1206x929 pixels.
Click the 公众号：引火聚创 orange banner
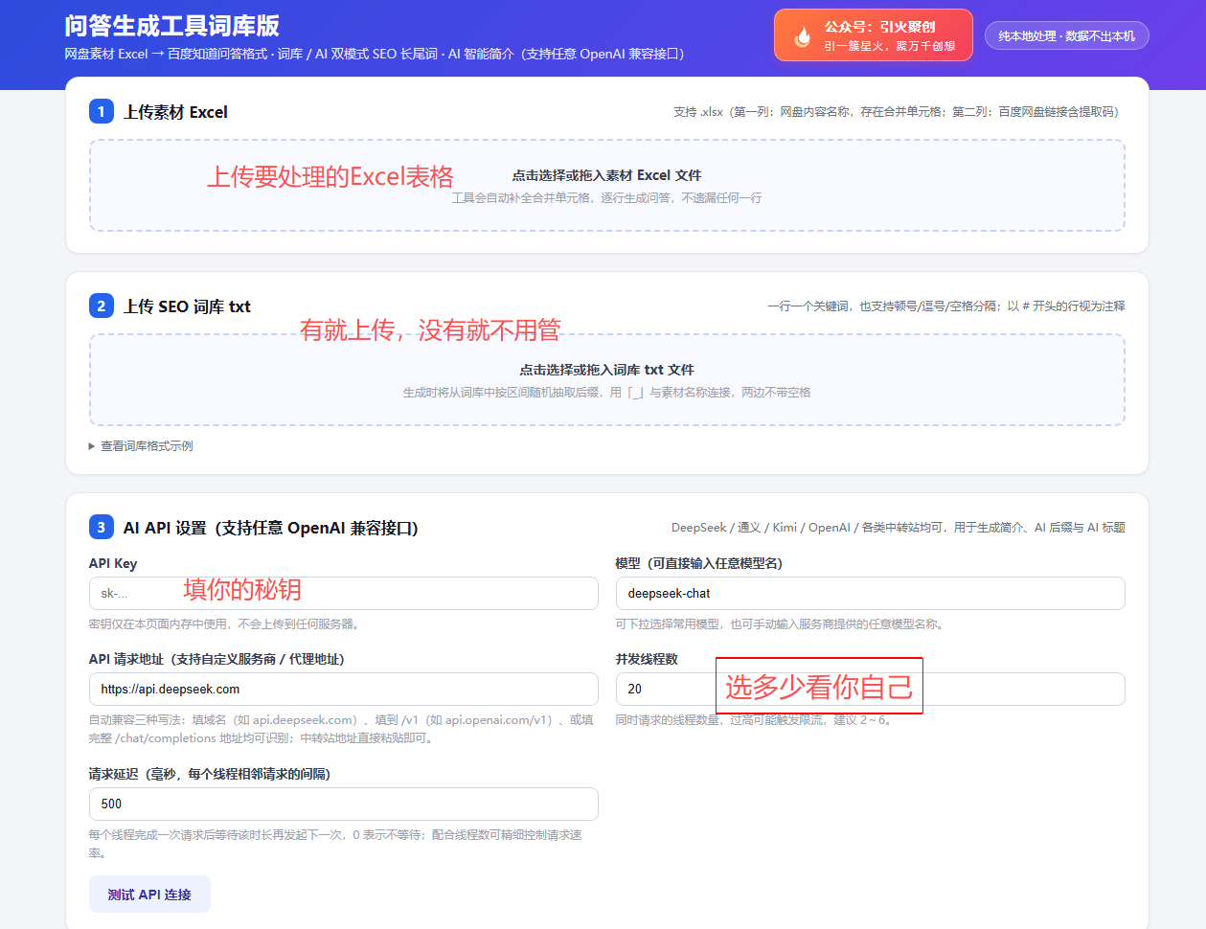pyautogui.click(x=874, y=35)
